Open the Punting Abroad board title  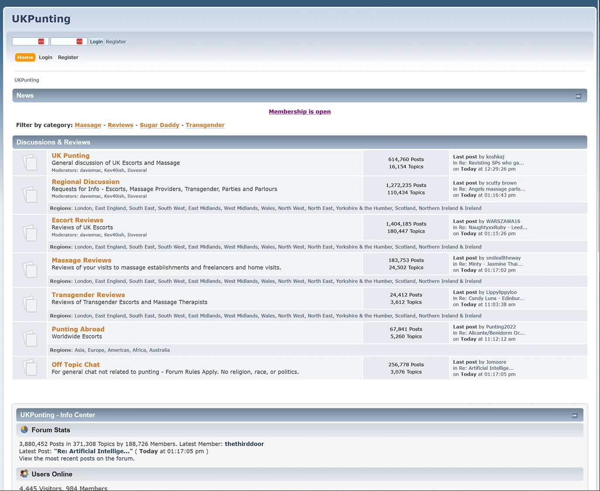pyautogui.click(x=78, y=330)
